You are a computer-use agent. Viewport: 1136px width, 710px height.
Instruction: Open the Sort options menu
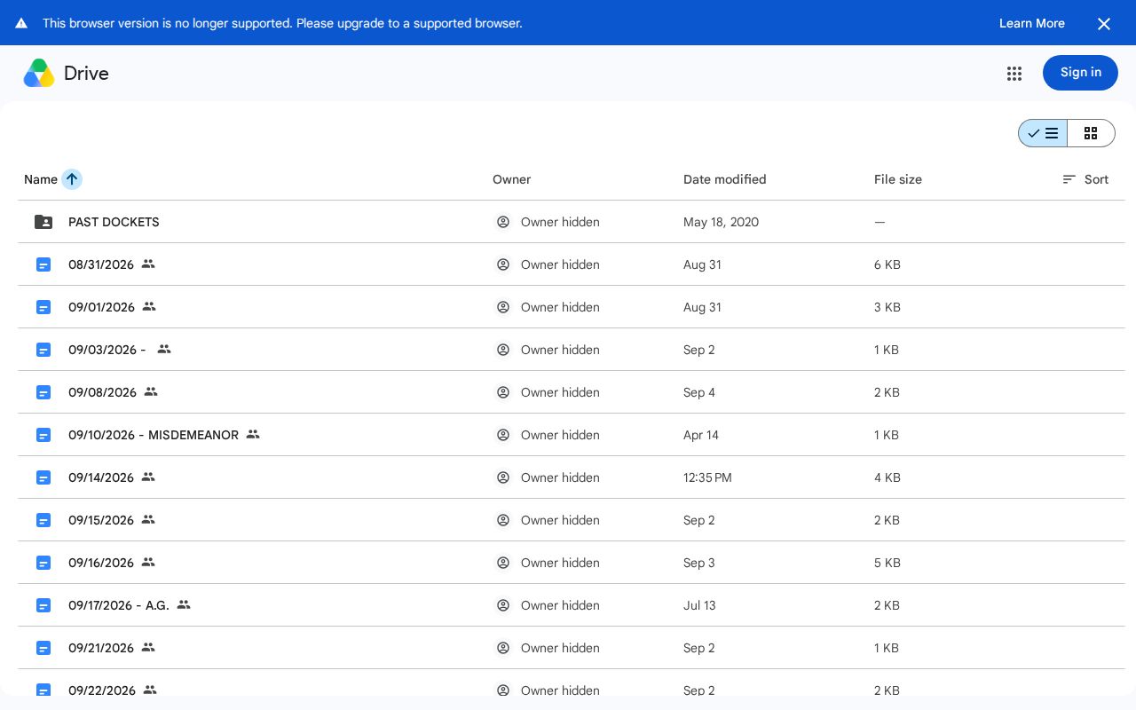click(x=1085, y=179)
